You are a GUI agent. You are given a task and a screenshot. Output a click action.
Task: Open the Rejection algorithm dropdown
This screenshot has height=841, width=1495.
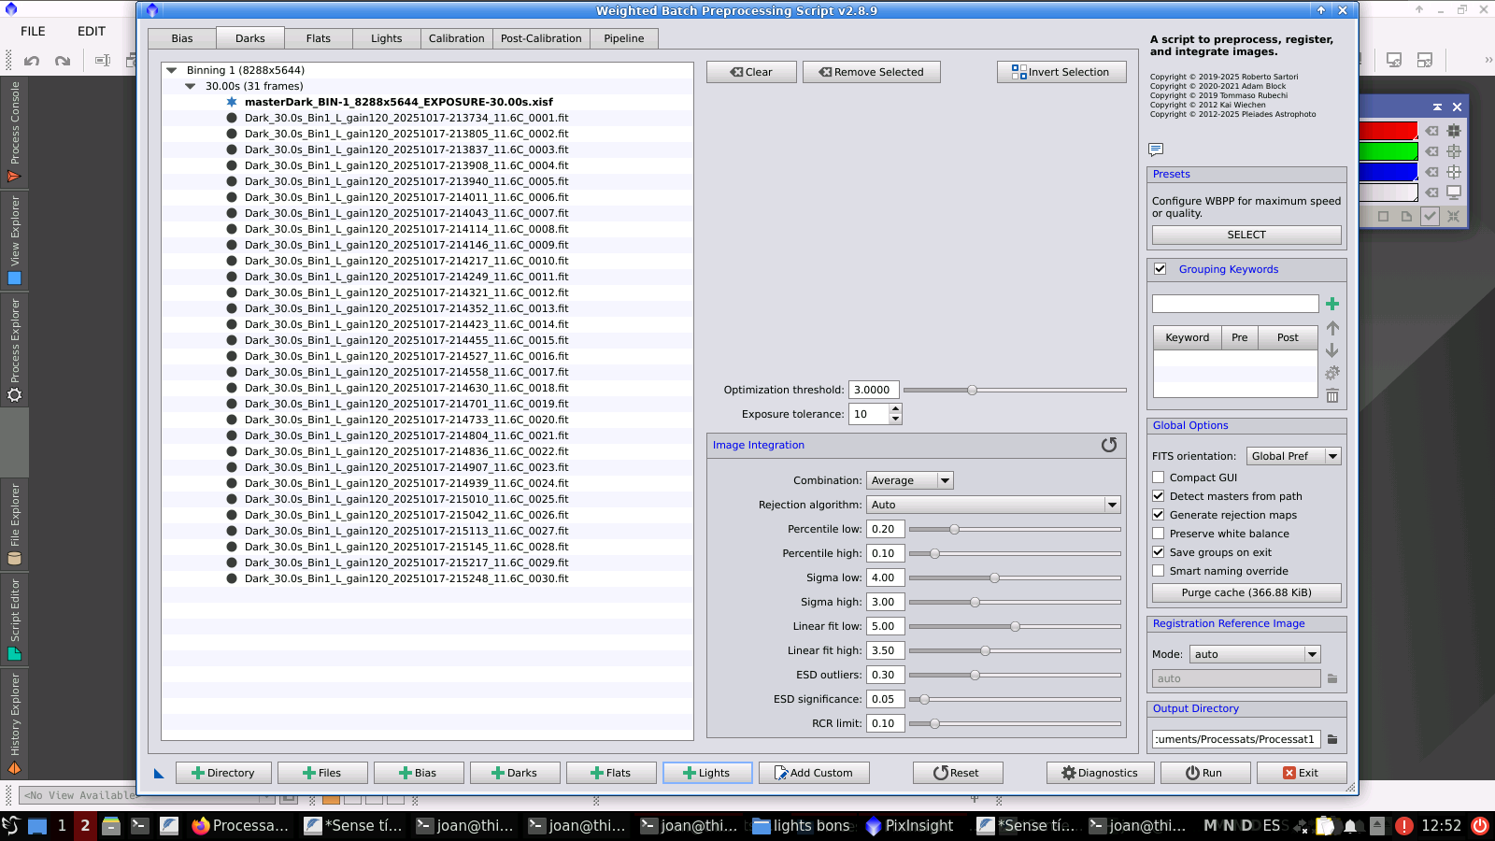tap(993, 505)
